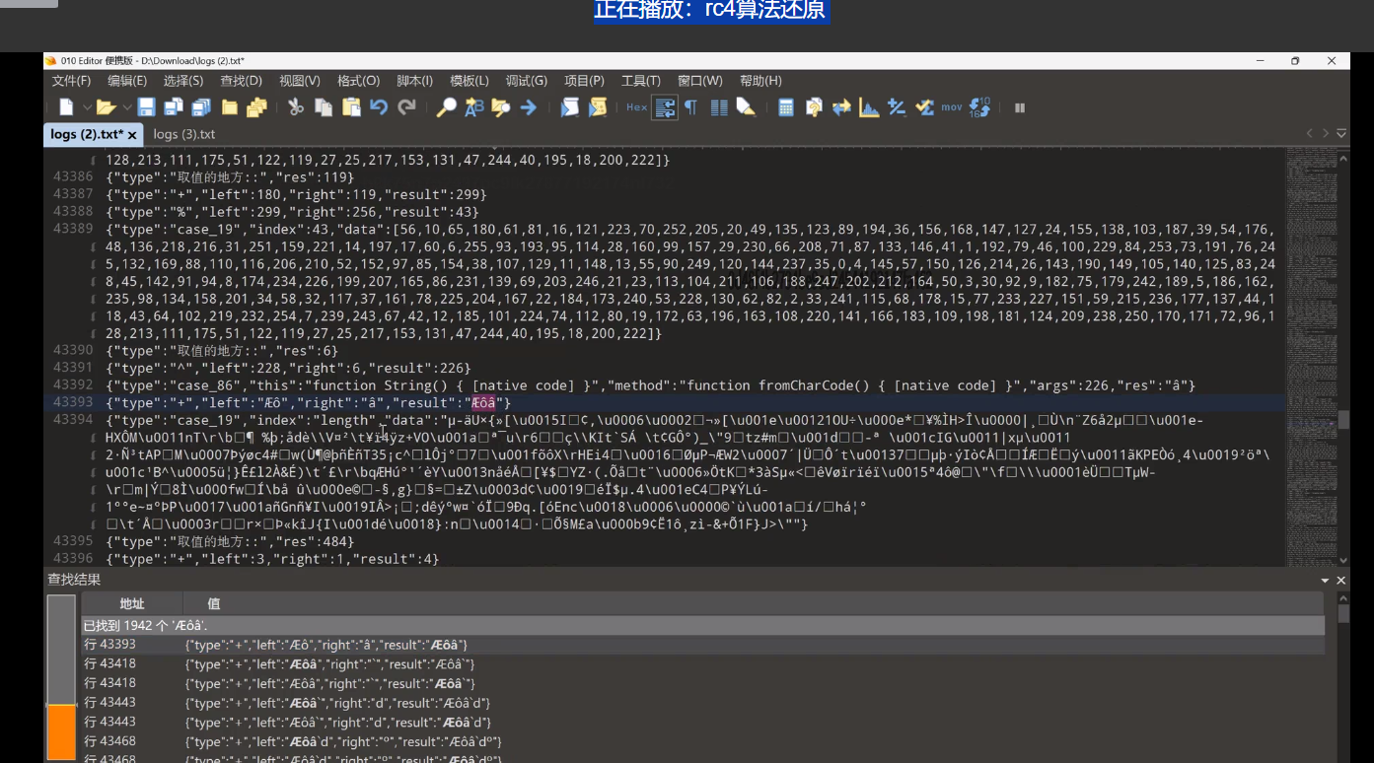Open the calculator tool icon
This screenshot has width=1374, height=763.
click(x=786, y=107)
